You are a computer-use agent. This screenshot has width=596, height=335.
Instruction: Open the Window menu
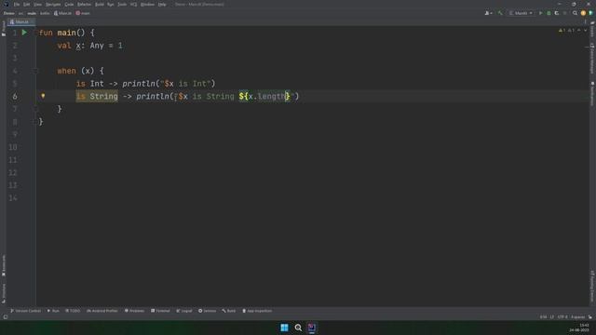[147, 4]
